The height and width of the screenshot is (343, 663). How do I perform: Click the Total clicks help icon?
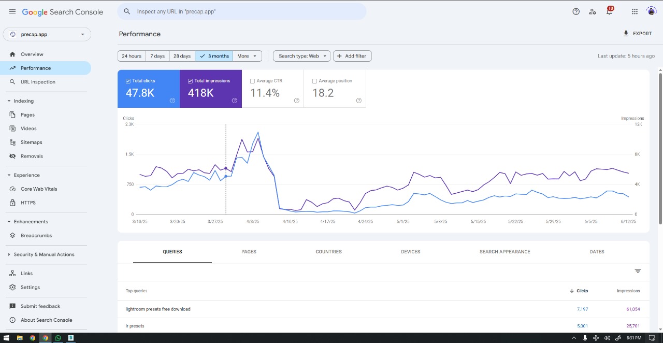(172, 101)
